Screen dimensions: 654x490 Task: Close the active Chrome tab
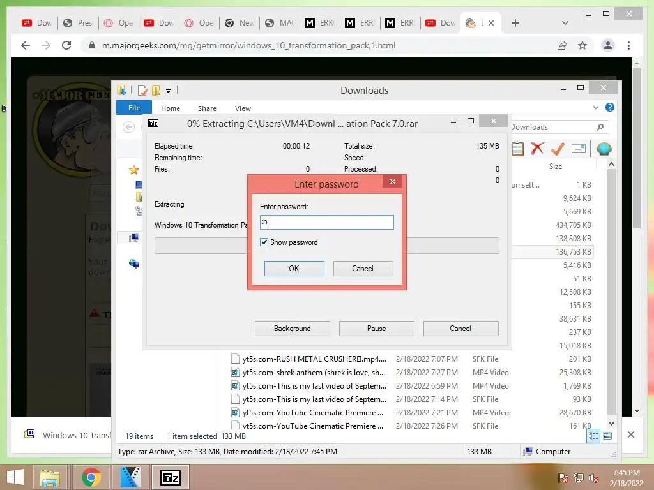click(491, 23)
